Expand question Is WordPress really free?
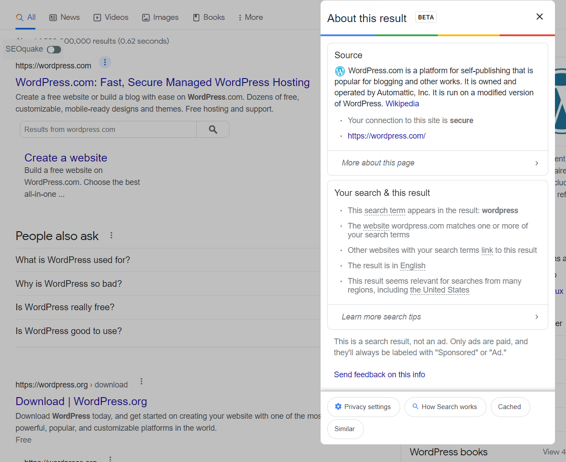Image resolution: width=566 pixels, height=462 pixels. 65,307
